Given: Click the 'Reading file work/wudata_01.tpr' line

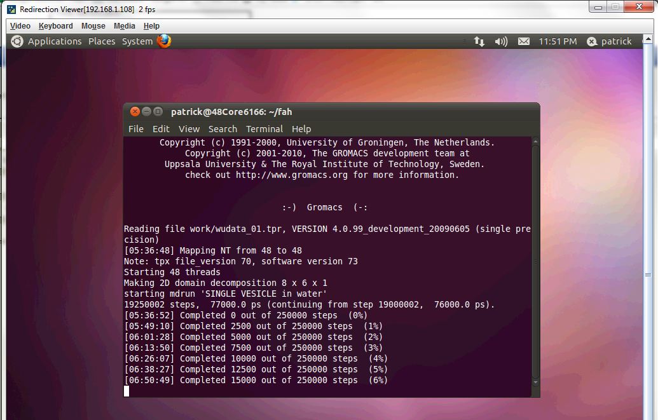Looking at the screenshot, I should [x=327, y=234].
